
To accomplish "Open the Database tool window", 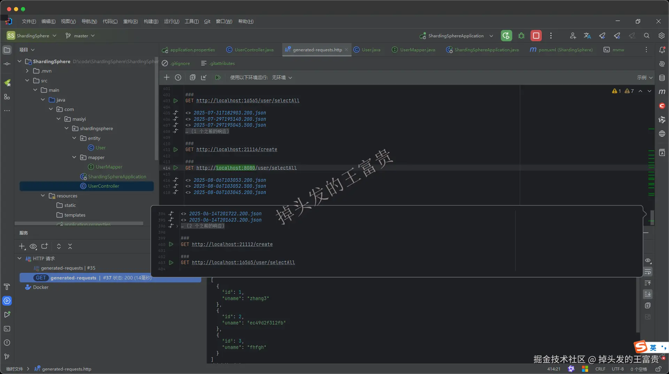I will [x=662, y=78].
